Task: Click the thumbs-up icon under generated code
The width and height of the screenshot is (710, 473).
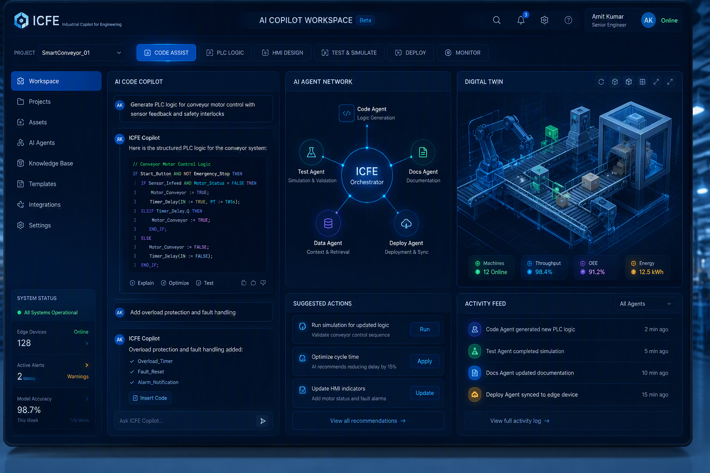Action: point(253,283)
